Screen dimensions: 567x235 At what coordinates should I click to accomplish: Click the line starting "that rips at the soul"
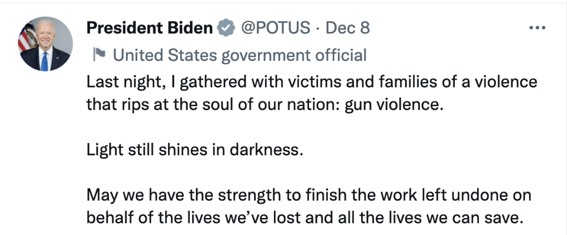tap(265, 105)
